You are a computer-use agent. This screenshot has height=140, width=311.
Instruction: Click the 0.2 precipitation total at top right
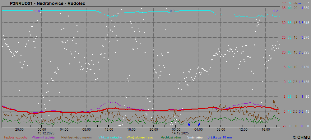[276, 11]
